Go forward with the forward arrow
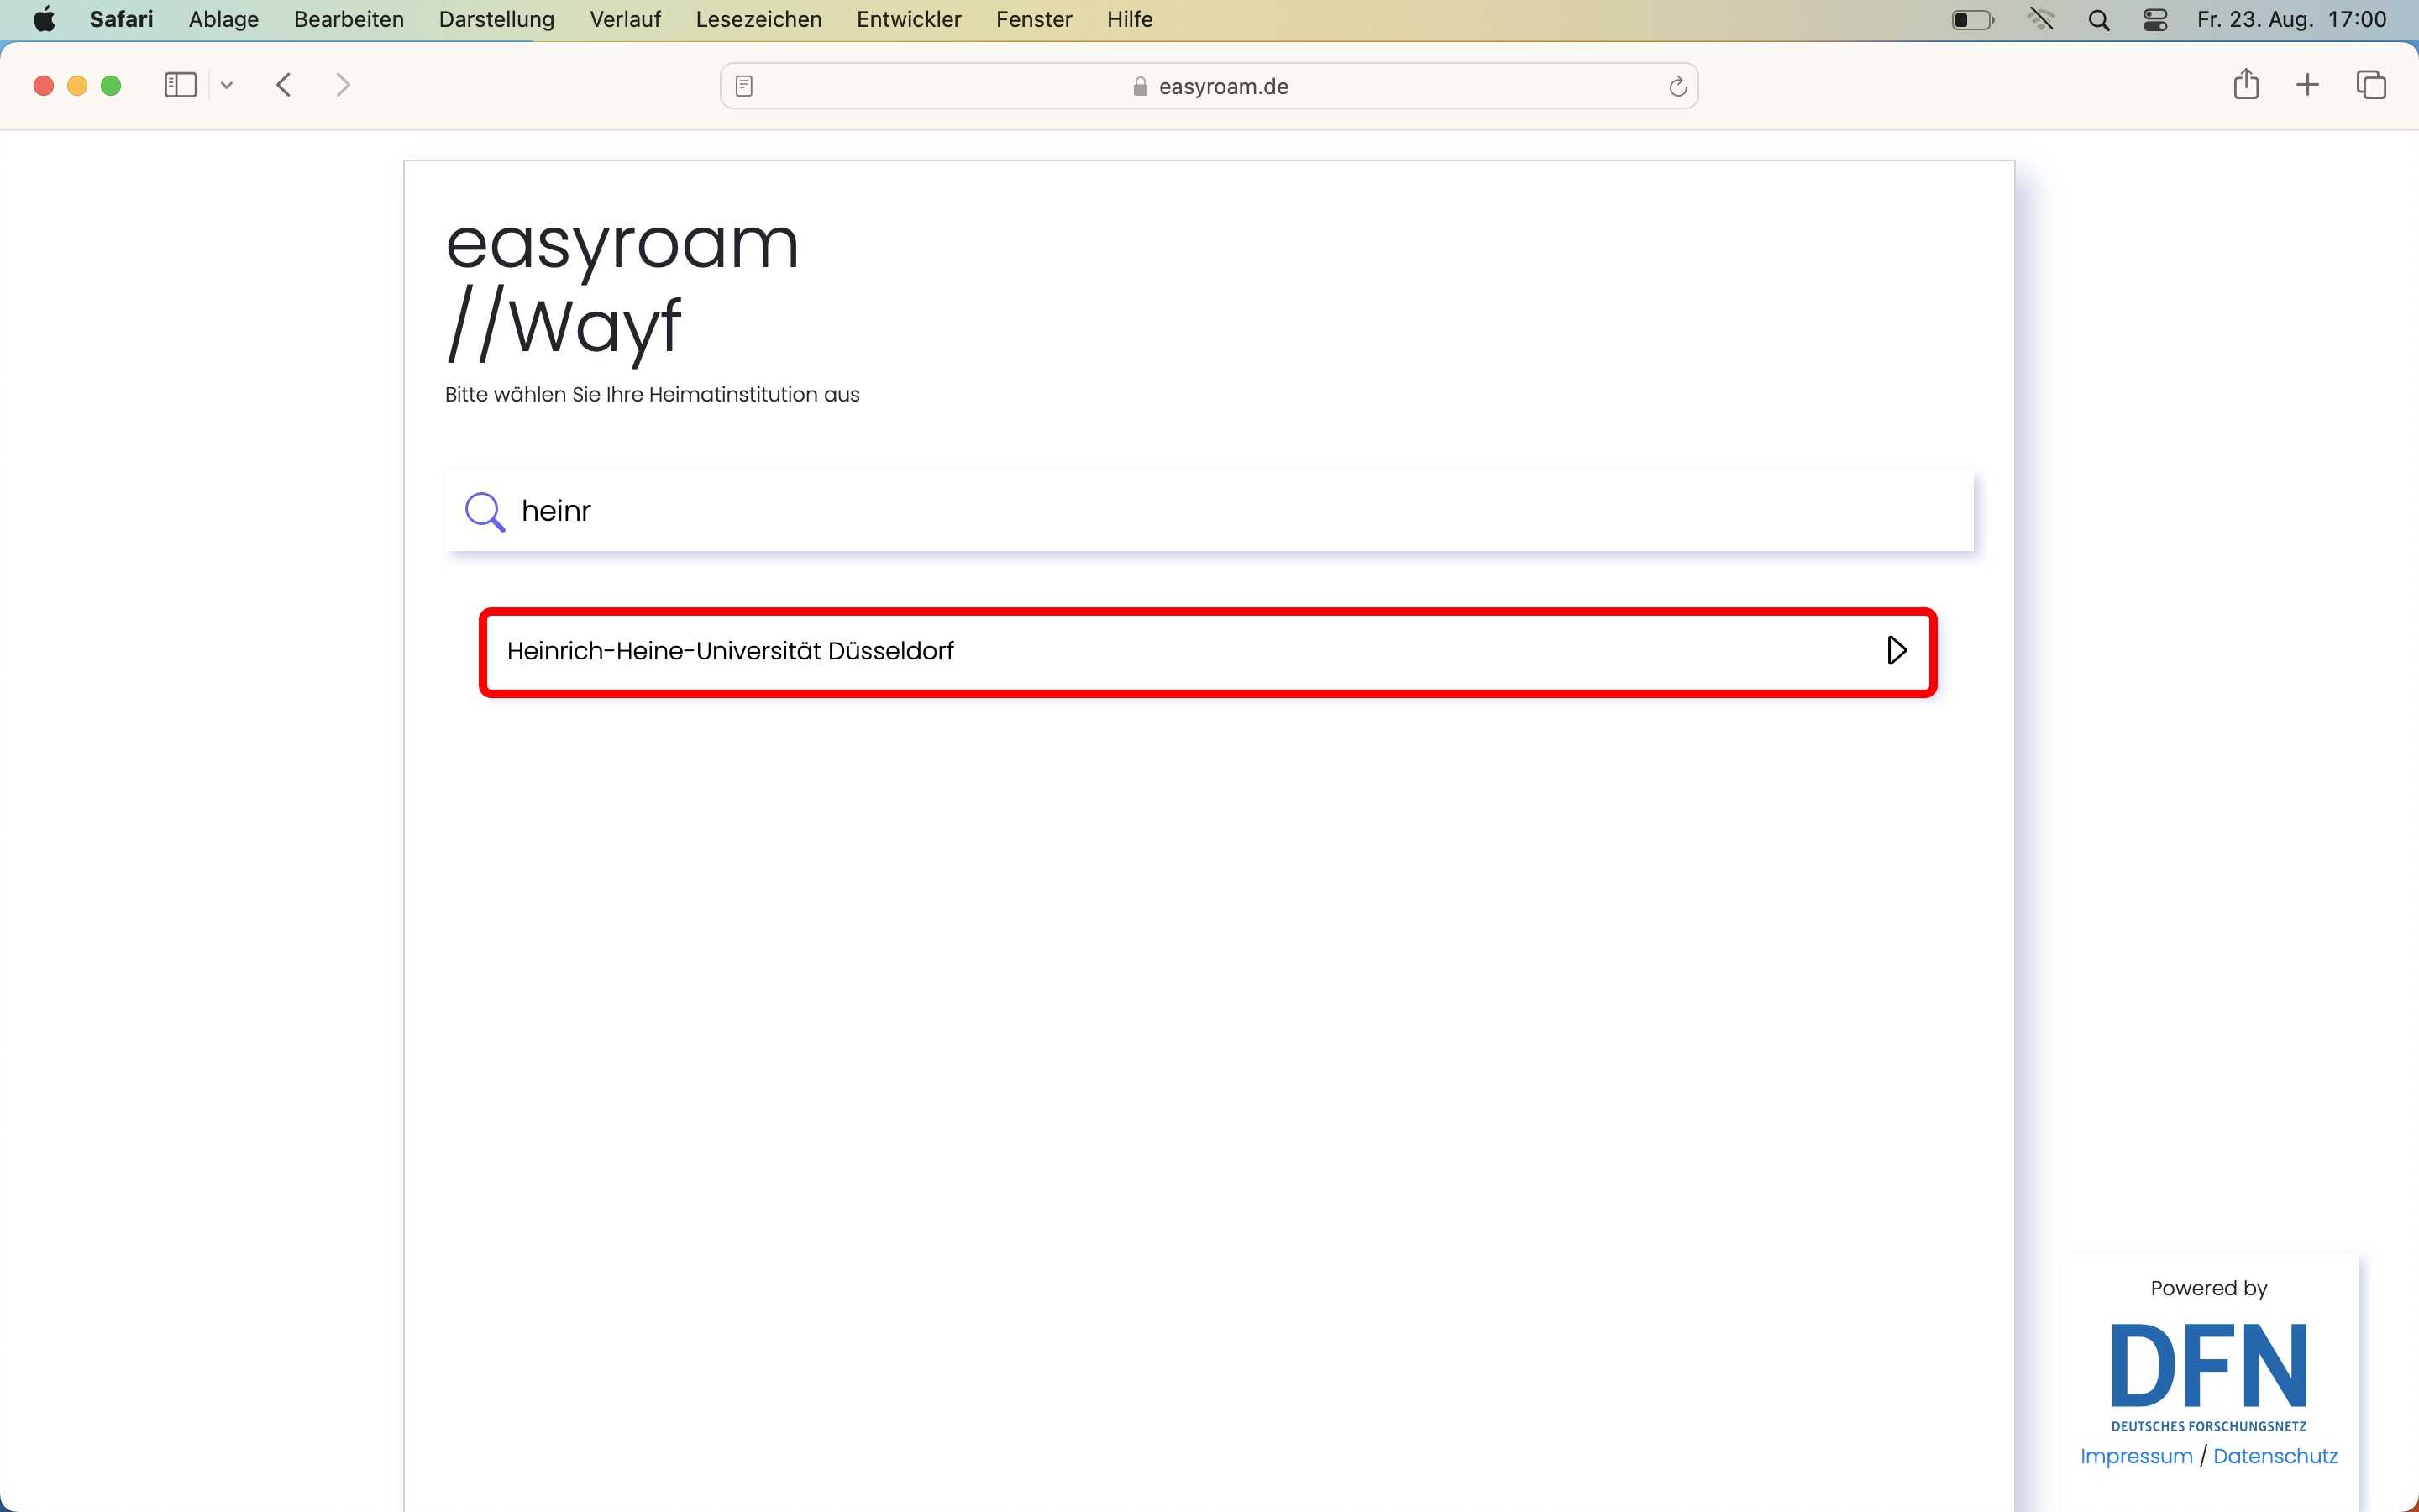The image size is (2419, 1512). point(343,85)
